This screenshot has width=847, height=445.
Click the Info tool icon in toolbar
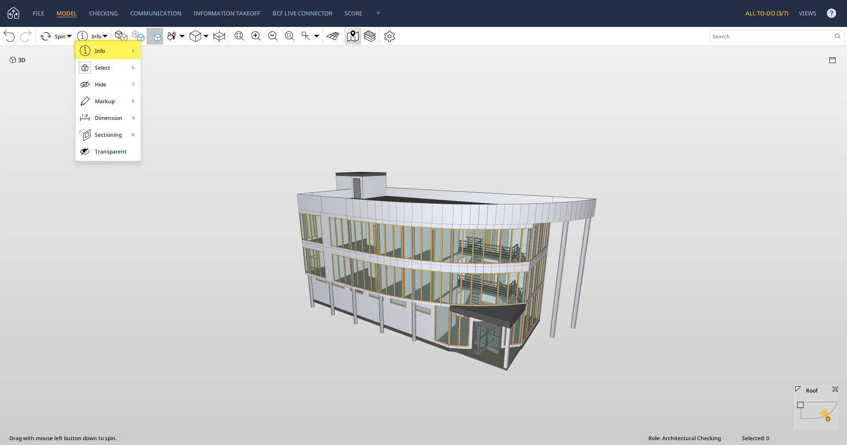(x=82, y=36)
